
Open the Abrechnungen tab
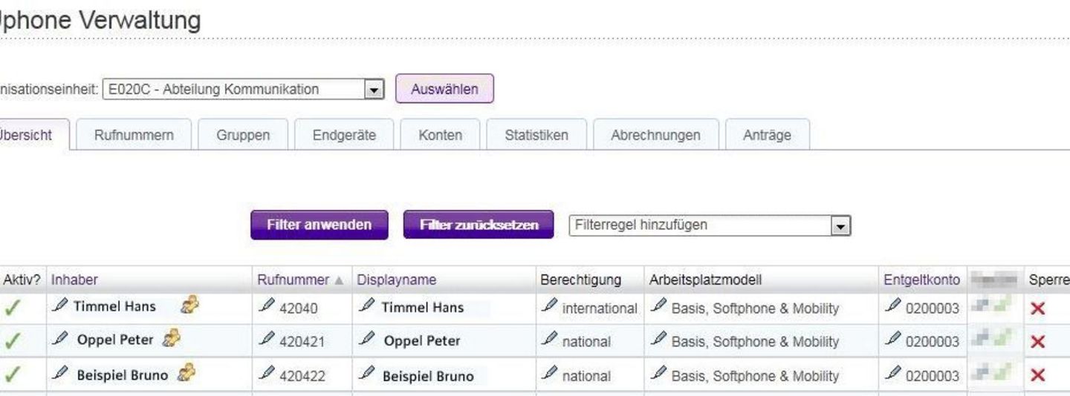click(x=655, y=135)
